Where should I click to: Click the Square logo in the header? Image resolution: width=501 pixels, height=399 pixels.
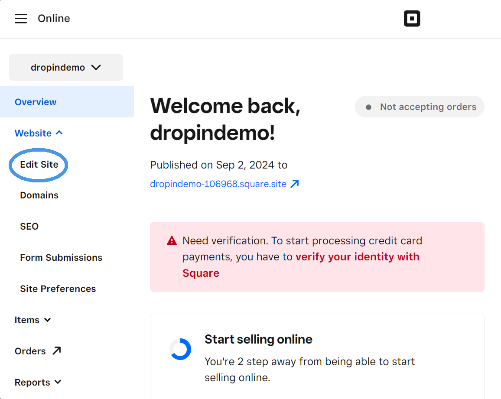[x=412, y=18]
